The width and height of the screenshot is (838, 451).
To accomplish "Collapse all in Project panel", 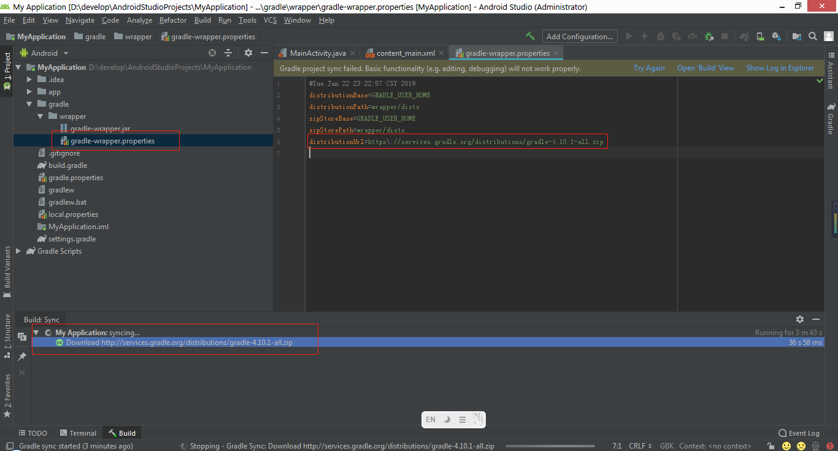I will (x=228, y=53).
